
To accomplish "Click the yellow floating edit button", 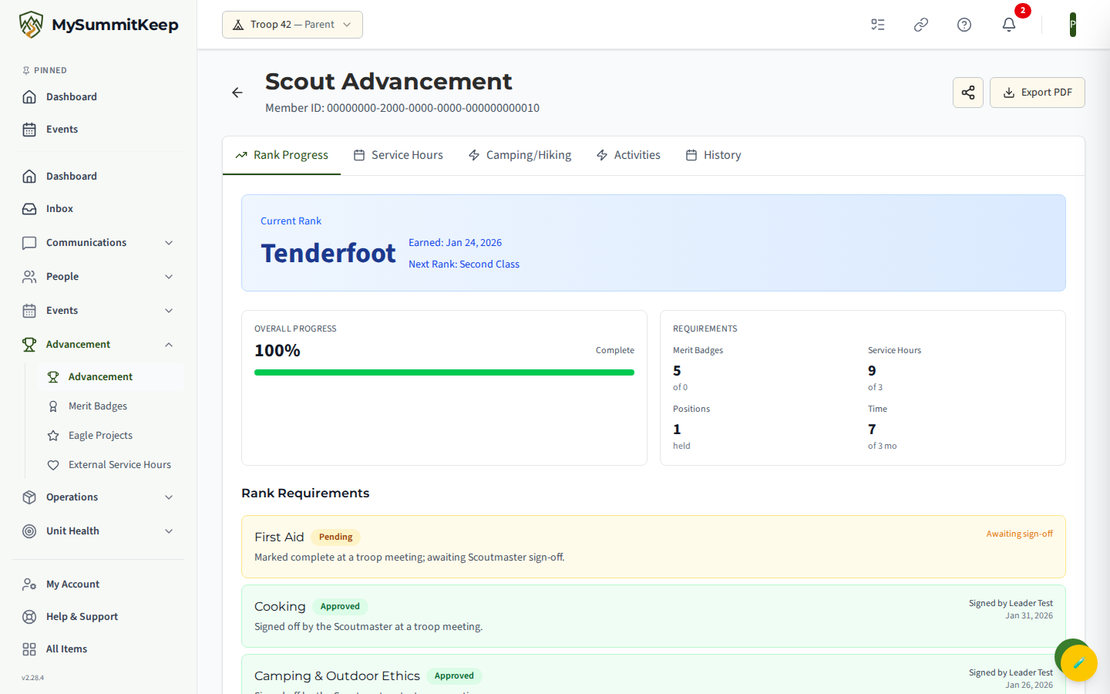I will tap(1078, 662).
